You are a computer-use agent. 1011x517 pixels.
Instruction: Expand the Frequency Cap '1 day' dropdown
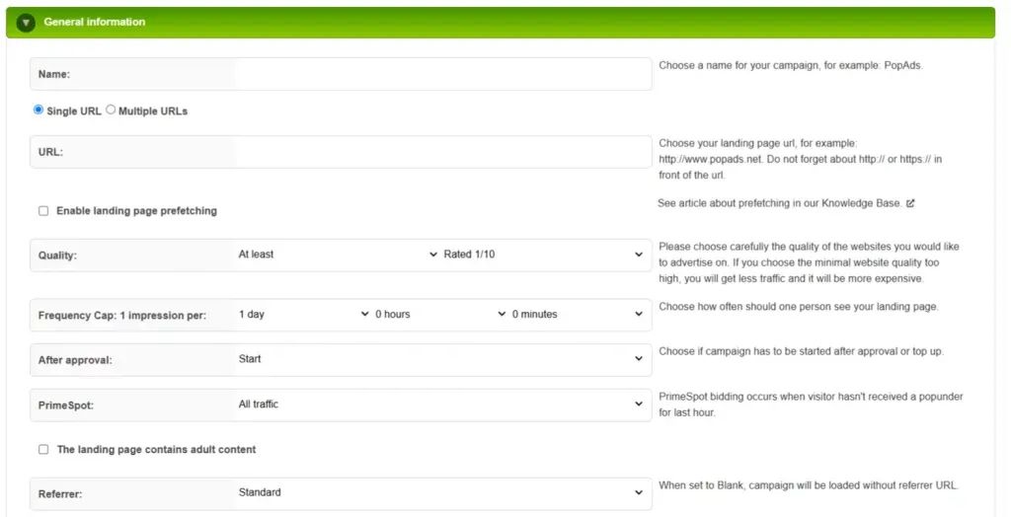302,315
